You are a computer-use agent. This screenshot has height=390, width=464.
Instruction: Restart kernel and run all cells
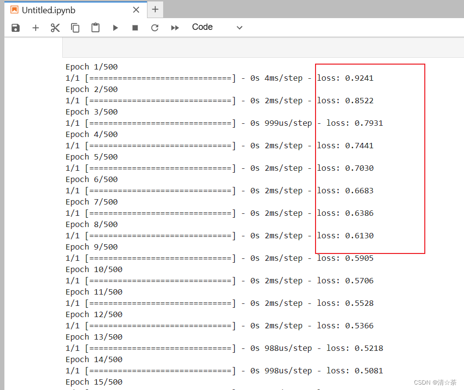click(174, 27)
